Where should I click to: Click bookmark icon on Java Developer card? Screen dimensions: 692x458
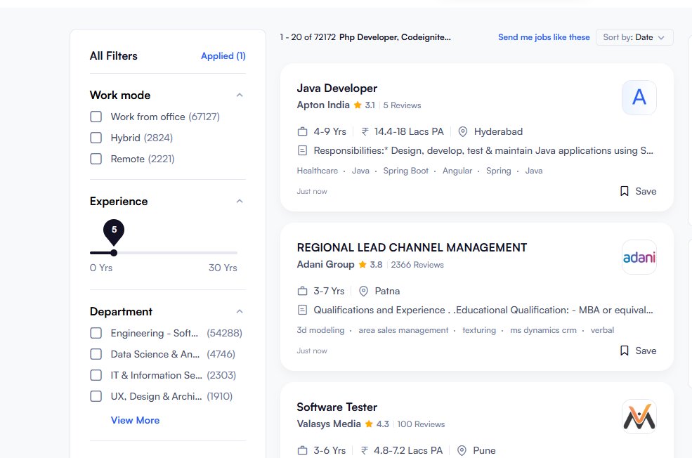point(624,191)
